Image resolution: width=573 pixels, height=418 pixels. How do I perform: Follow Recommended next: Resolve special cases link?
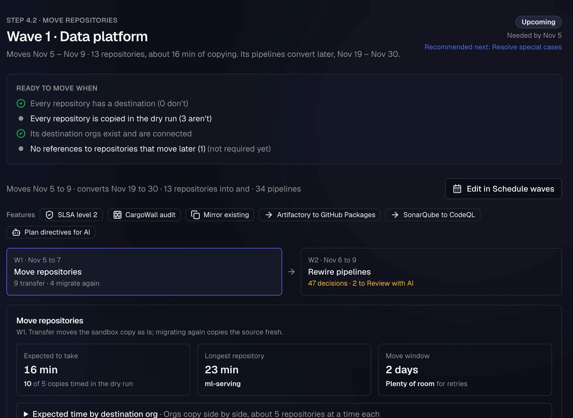point(493,47)
